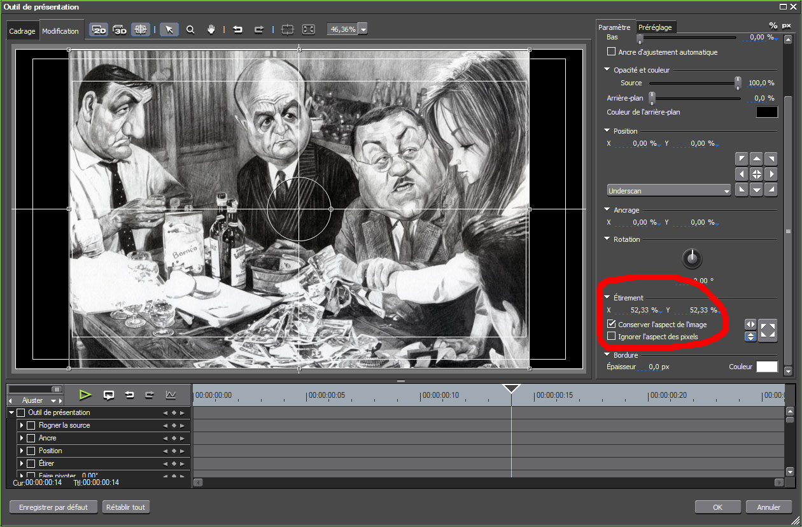
Task: Fit stretch to width button
Action: pyautogui.click(x=750, y=325)
